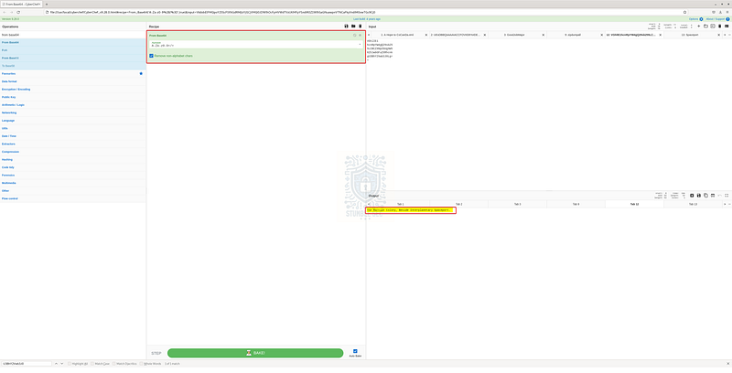Click the find bar text field

(x=27, y=363)
